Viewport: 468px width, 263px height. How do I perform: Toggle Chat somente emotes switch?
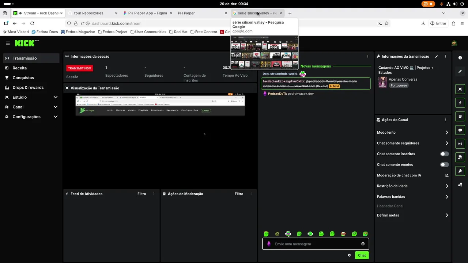444,165
